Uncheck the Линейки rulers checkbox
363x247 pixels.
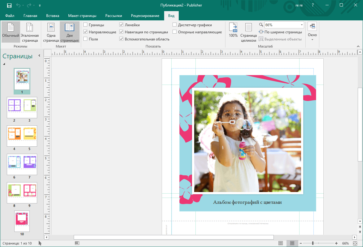point(121,25)
